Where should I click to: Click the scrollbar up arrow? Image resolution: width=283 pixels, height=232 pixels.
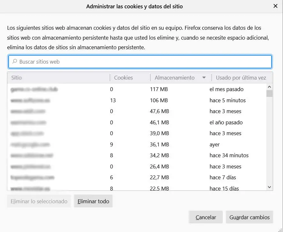point(269,87)
